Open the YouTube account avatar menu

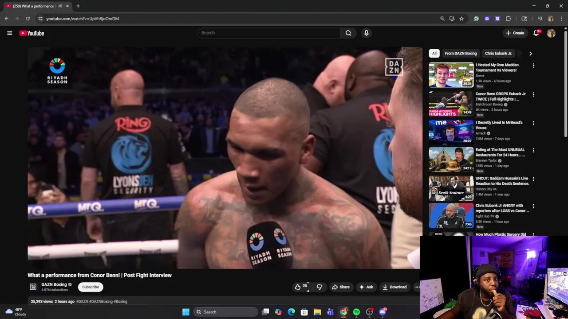coord(551,33)
